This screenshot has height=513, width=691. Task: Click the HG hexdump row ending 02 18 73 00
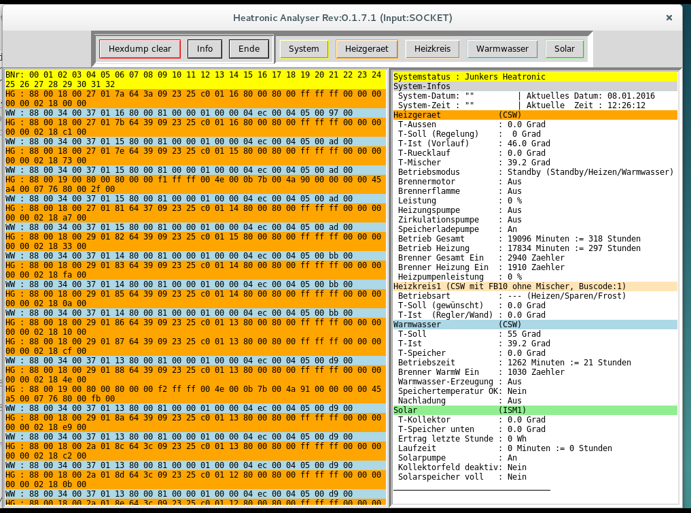(x=195, y=156)
